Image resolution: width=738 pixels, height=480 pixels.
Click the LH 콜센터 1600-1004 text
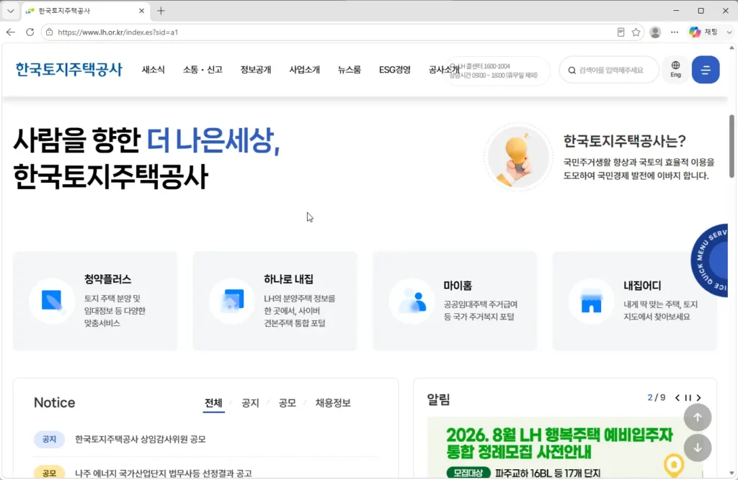484,66
